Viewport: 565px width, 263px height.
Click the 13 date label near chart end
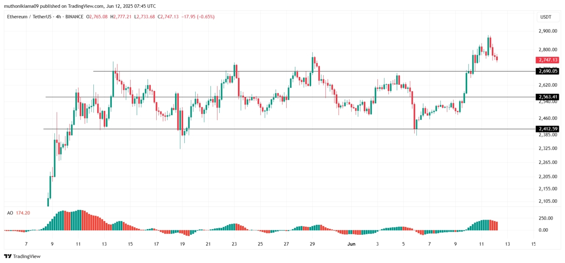click(508, 244)
